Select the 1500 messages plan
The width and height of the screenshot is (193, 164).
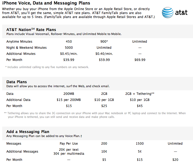coord(140,144)
